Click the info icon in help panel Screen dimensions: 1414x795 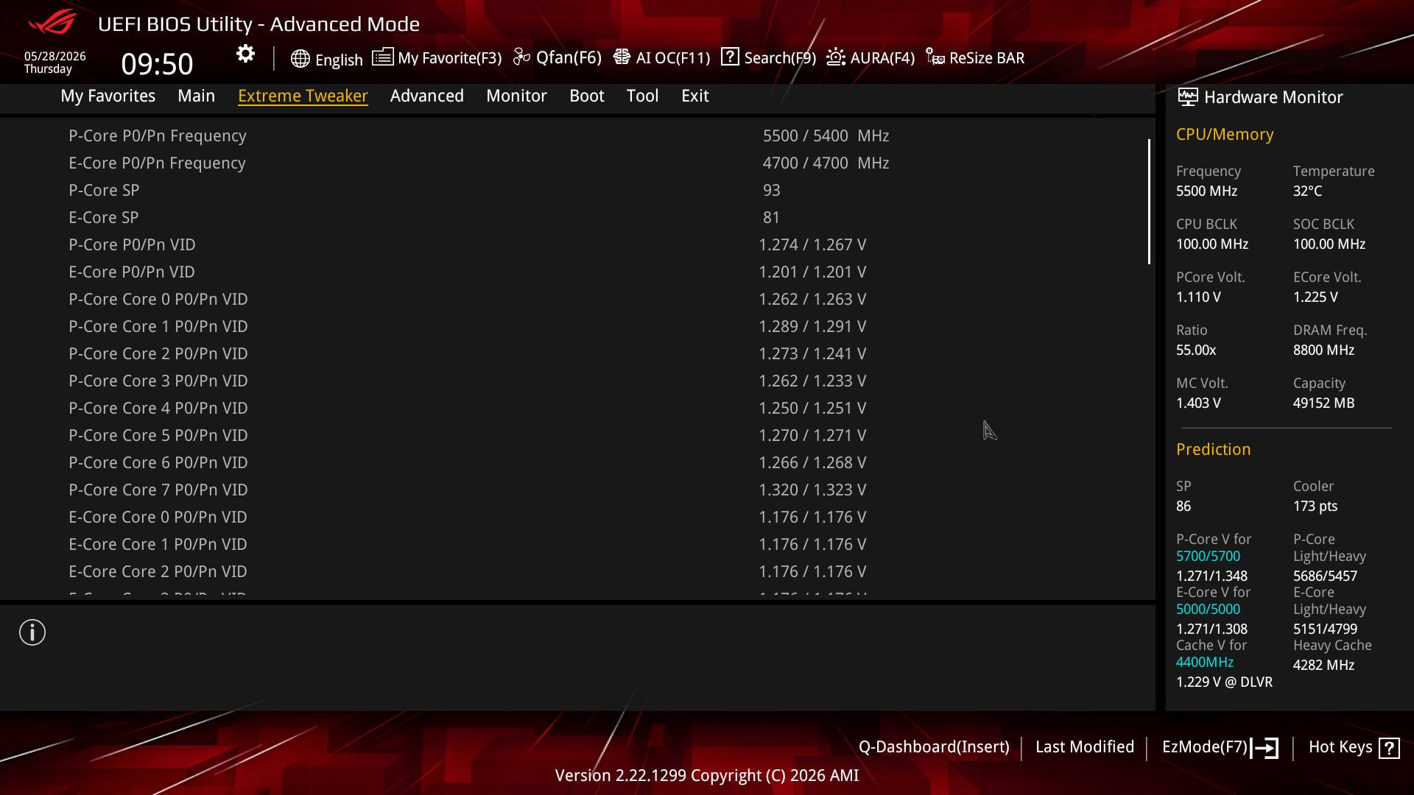coord(32,632)
